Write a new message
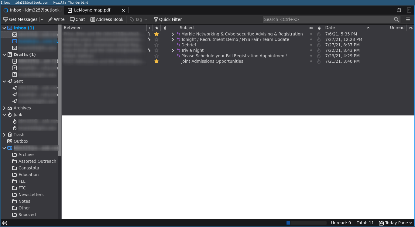 (x=56, y=19)
